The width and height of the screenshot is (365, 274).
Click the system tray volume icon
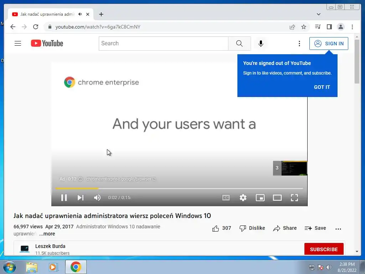coord(329,267)
